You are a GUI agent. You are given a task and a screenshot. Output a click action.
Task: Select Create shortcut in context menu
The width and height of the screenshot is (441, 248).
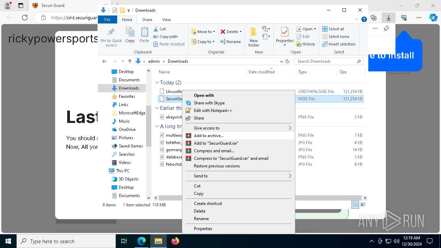[238, 204]
